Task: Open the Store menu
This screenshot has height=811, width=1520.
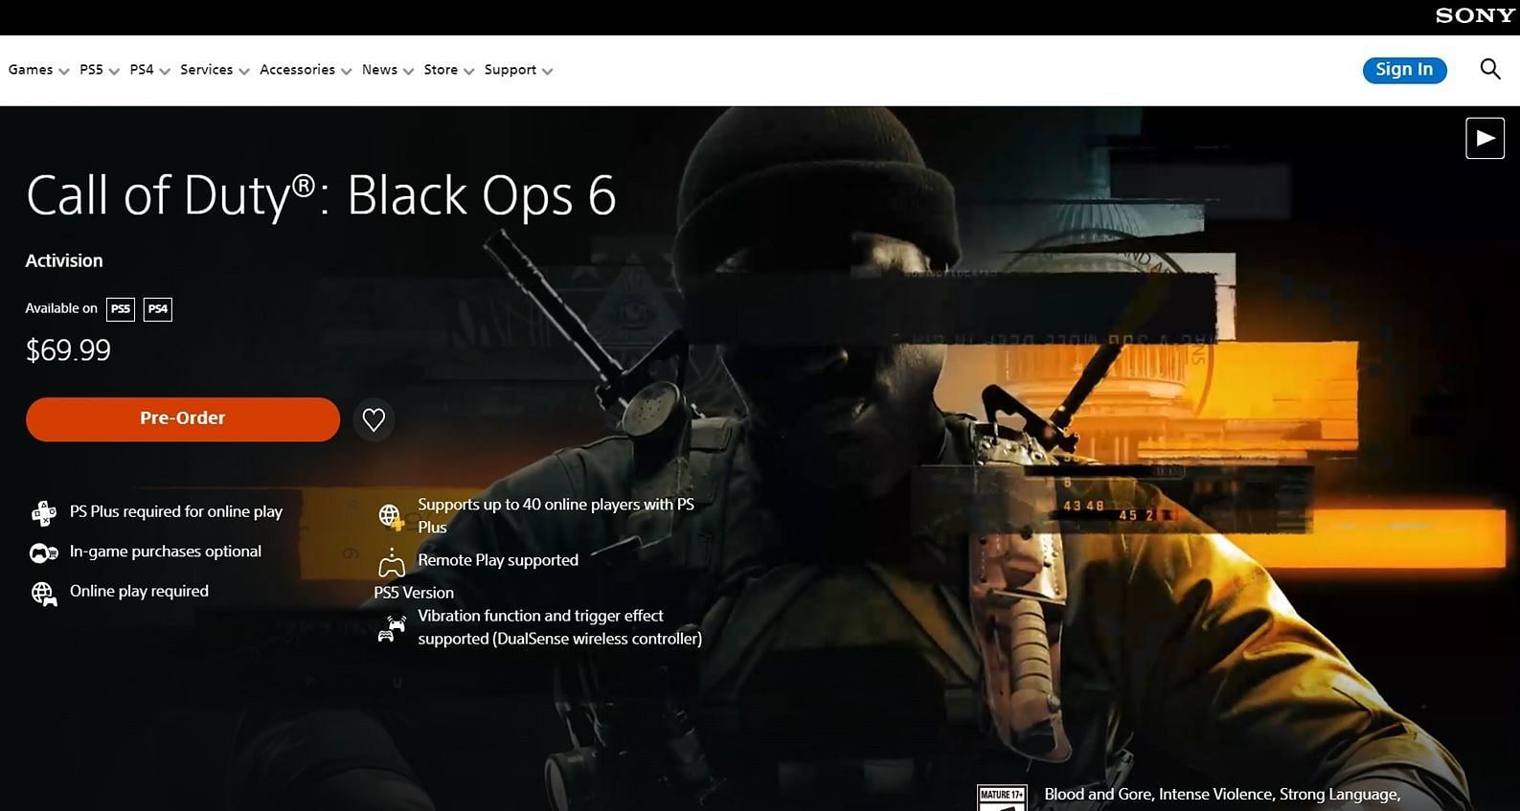Action: pos(448,70)
